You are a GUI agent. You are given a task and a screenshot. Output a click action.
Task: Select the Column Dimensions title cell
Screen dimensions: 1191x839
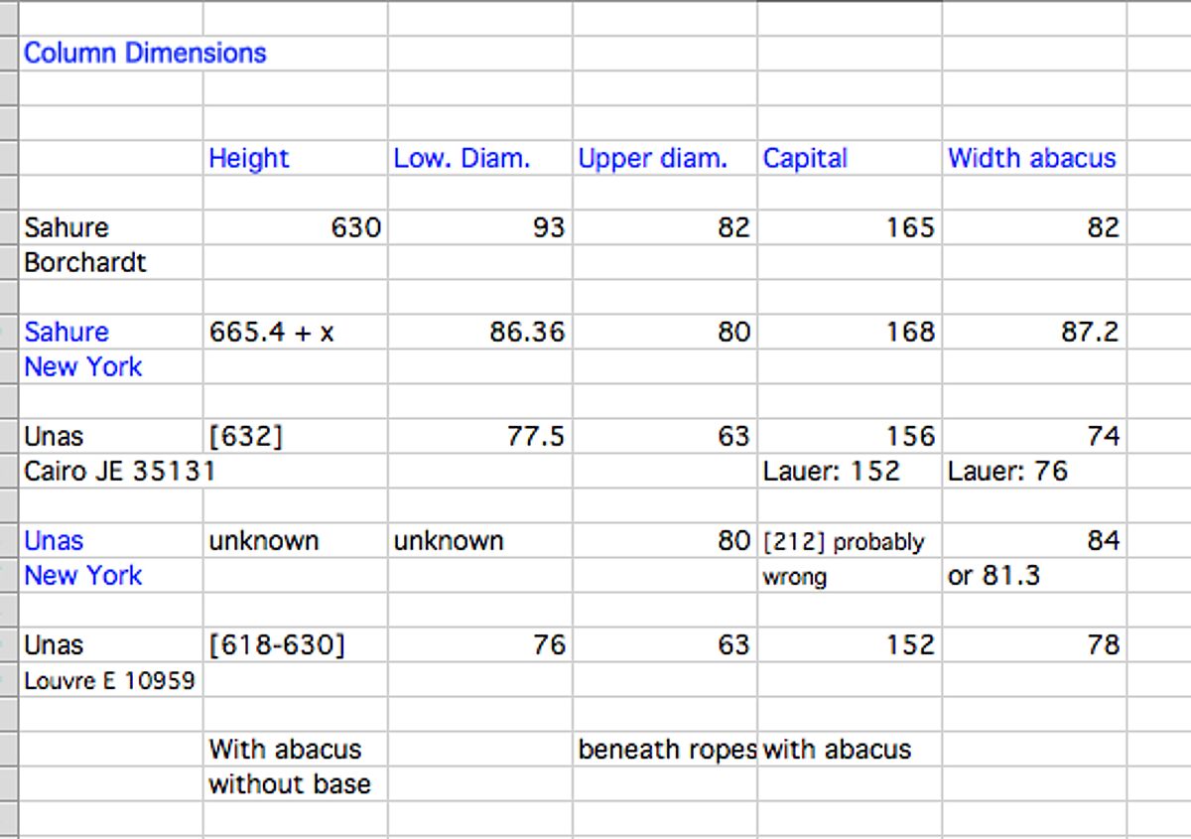click(145, 54)
